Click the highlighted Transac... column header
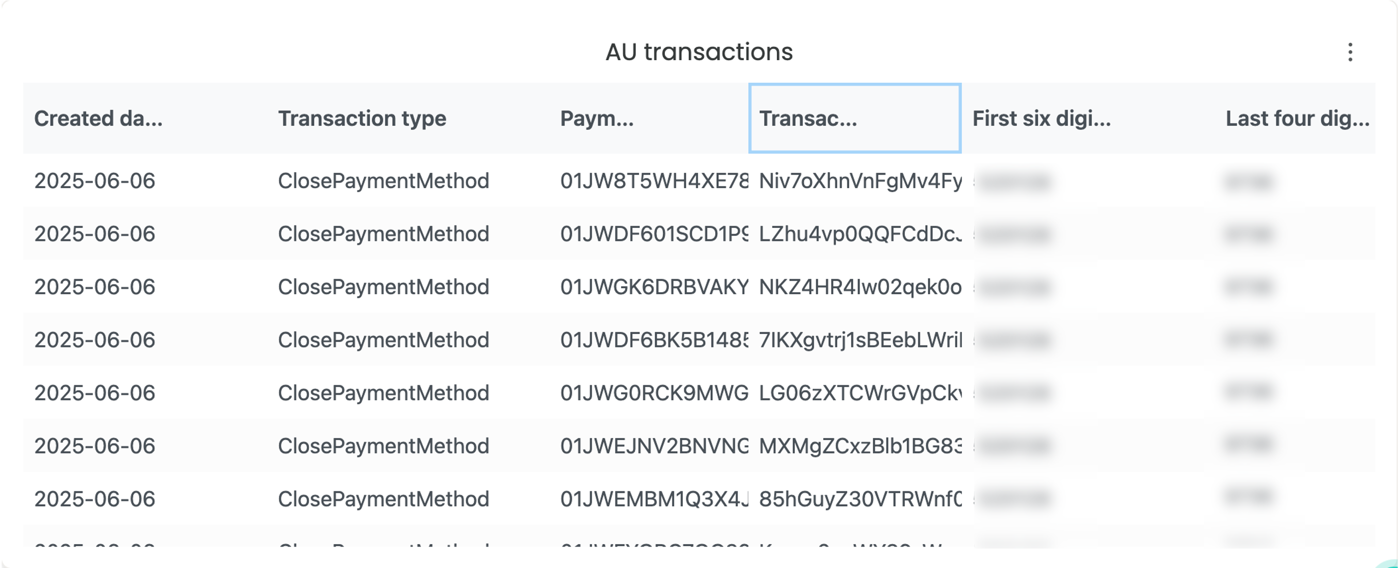The width and height of the screenshot is (1398, 568). pos(855,118)
